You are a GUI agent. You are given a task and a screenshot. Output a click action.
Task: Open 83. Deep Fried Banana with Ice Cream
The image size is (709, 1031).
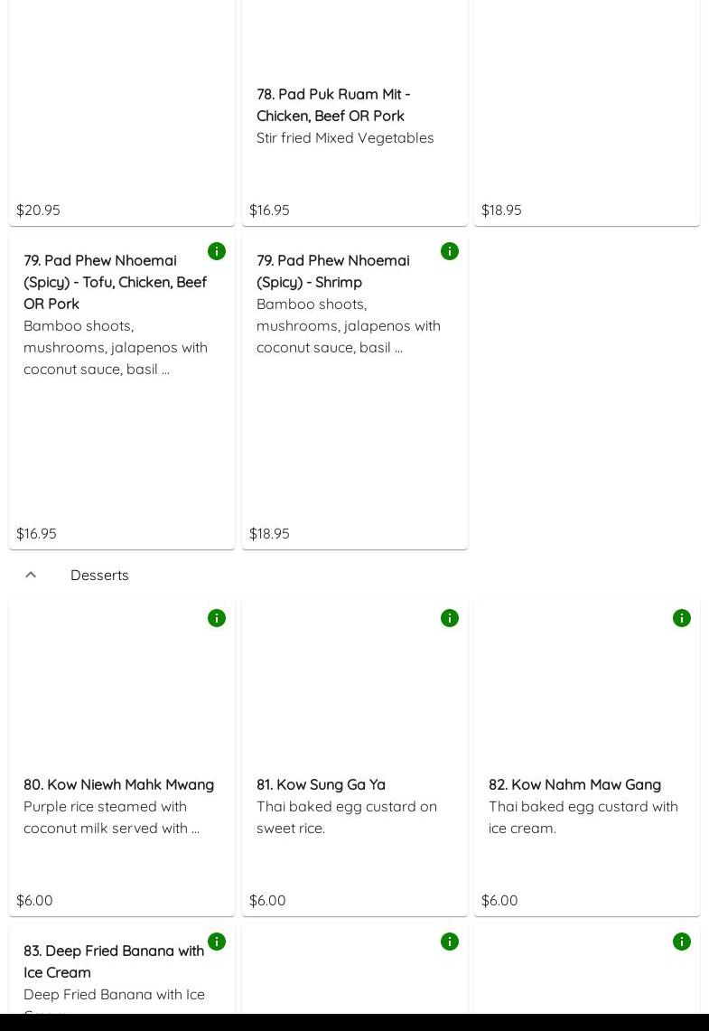coord(114,961)
